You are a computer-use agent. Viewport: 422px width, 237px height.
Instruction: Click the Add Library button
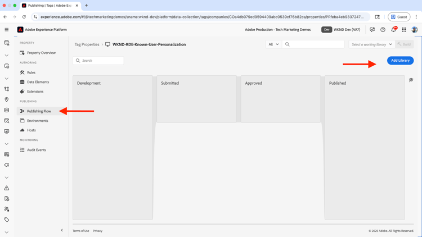[x=400, y=61]
